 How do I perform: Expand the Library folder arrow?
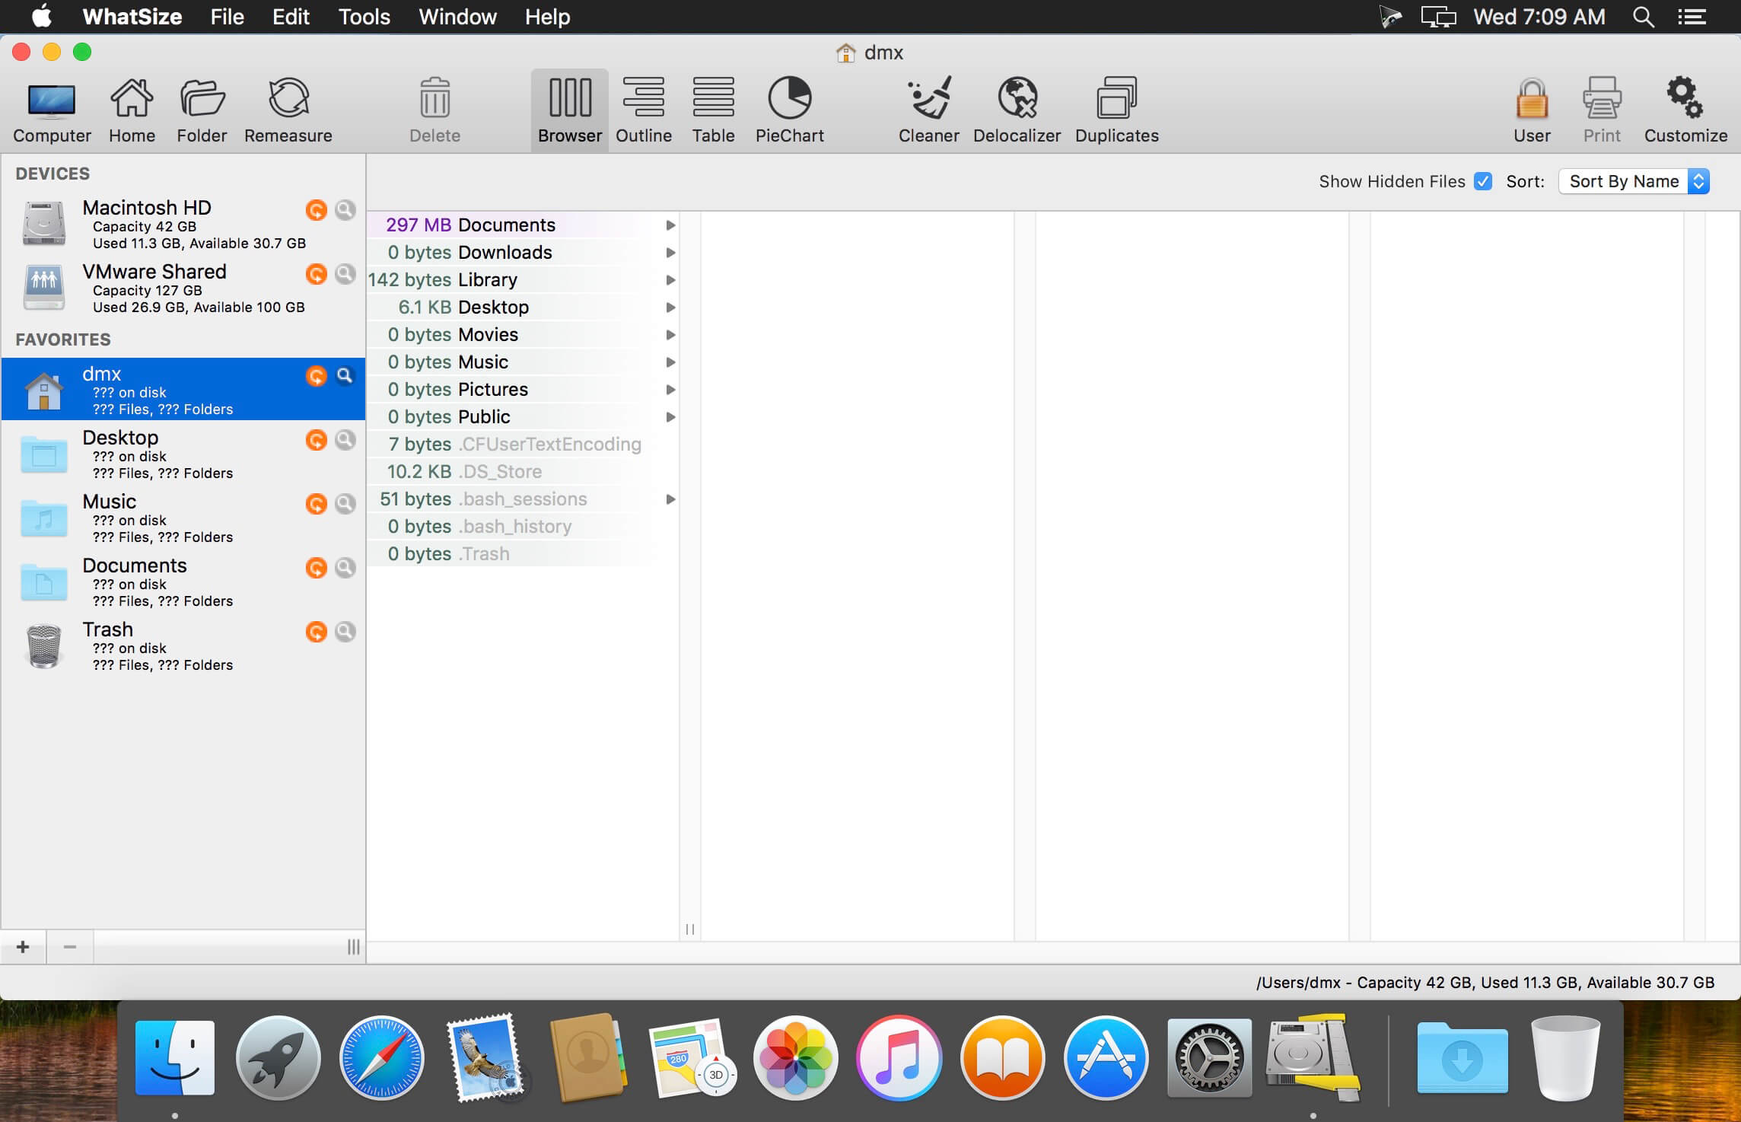(670, 280)
